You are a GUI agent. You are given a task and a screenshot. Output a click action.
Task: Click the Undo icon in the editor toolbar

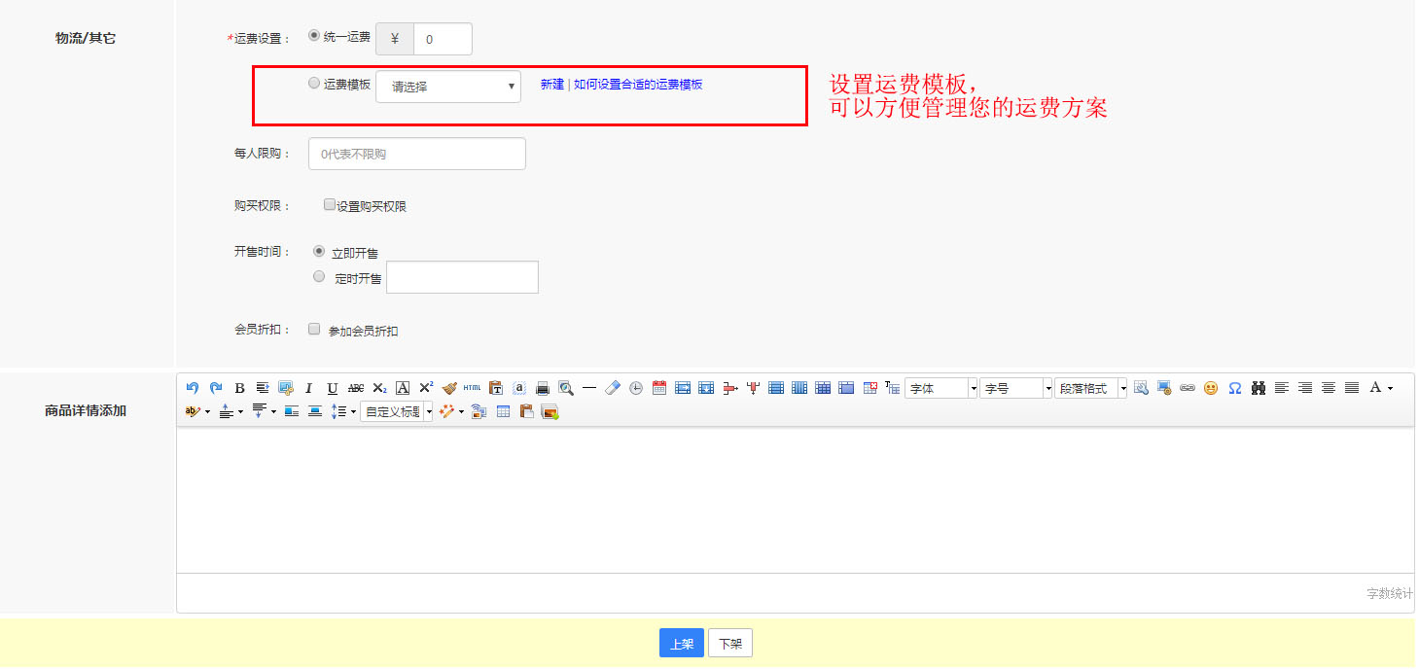pyautogui.click(x=192, y=387)
